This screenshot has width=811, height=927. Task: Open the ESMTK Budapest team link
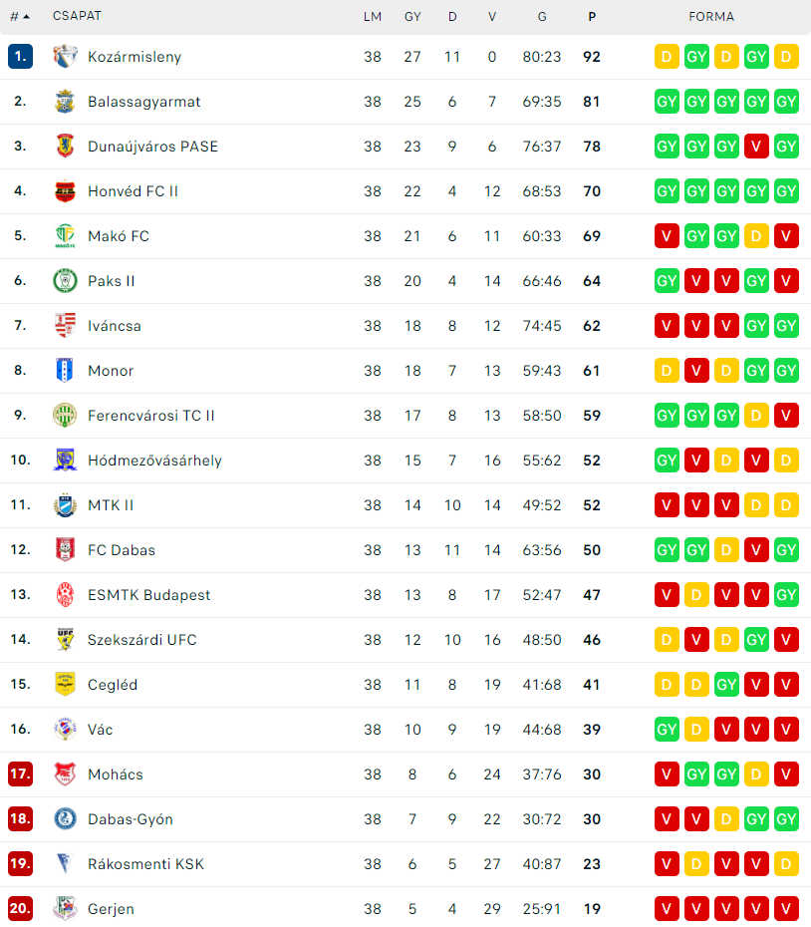coord(149,595)
